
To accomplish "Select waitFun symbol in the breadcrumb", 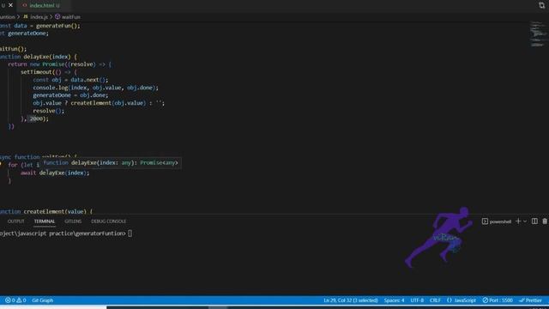I will point(70,17).
